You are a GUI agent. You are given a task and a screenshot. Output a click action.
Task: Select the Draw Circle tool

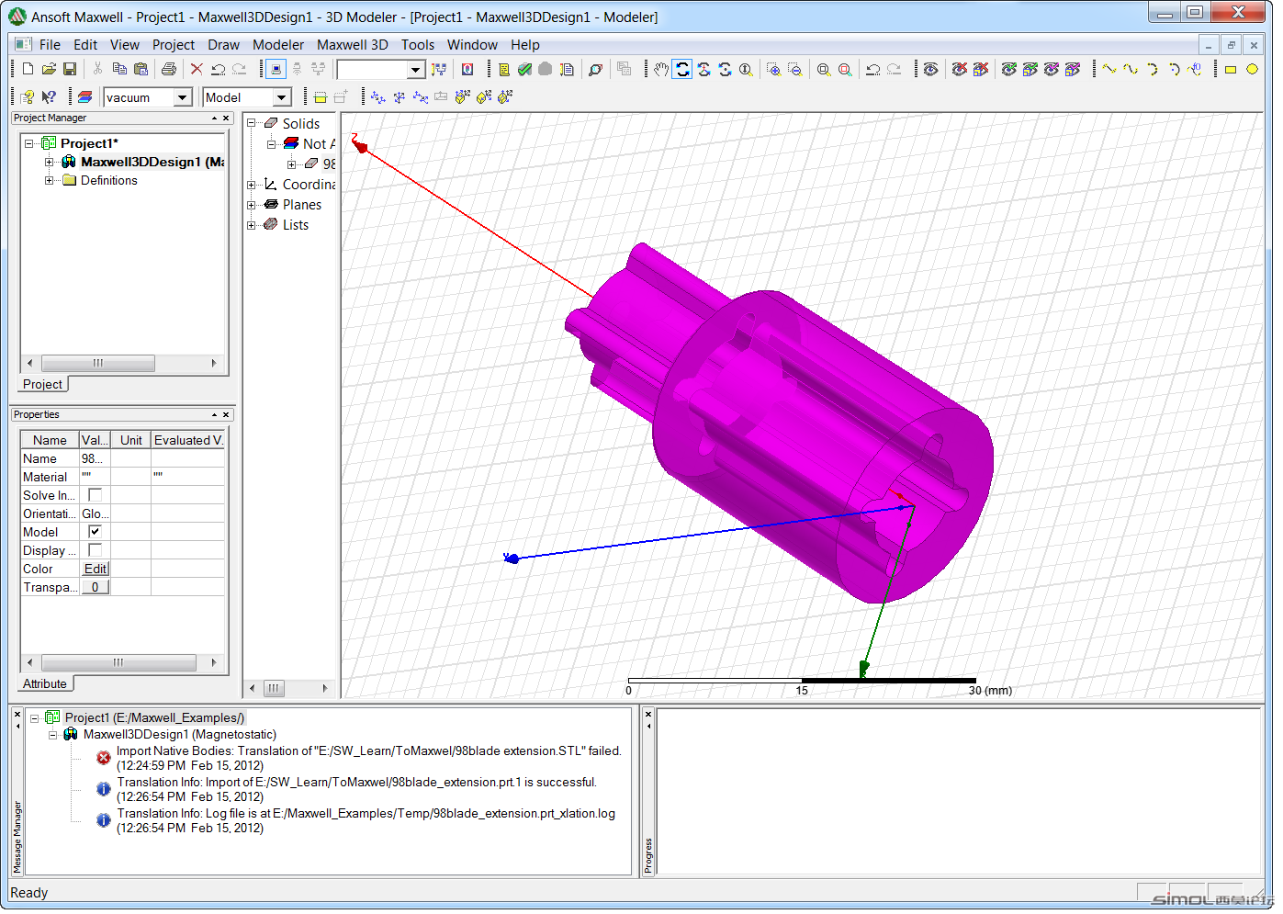pyautogui.click(x=1252, y=69)
